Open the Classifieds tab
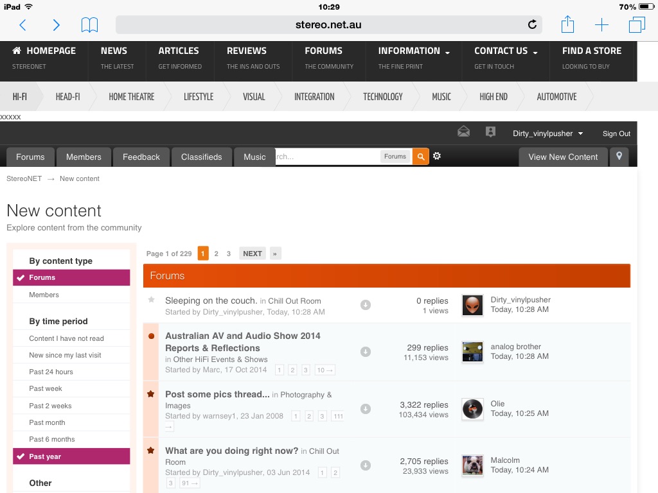The height and width of the screenshot is (493, 658). (201, 157)
